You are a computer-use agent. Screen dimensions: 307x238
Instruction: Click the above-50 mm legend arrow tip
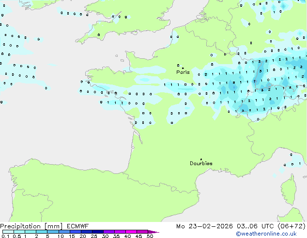pyautogui.click(x=153, y=232)
